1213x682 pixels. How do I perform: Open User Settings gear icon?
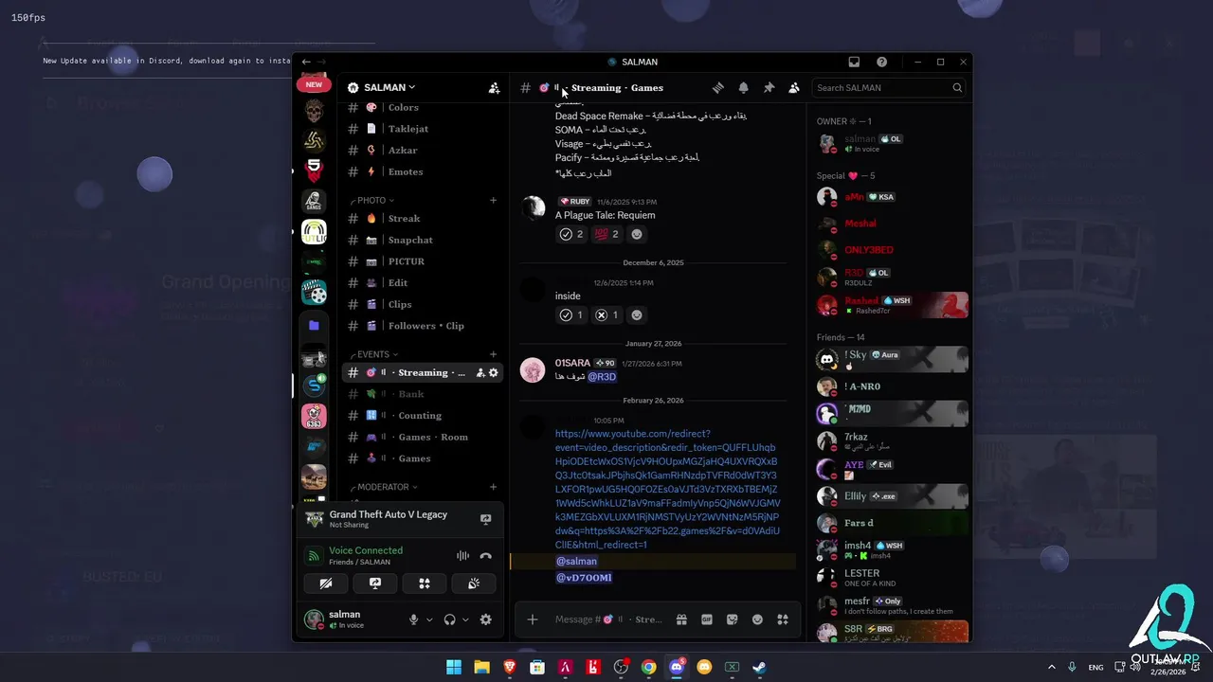coord(486,619)
